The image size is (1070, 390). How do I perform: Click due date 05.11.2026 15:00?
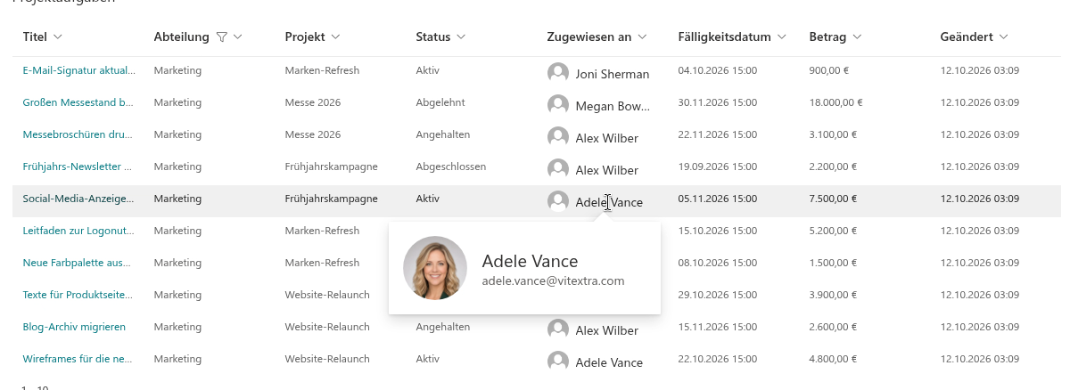point(718,199)
